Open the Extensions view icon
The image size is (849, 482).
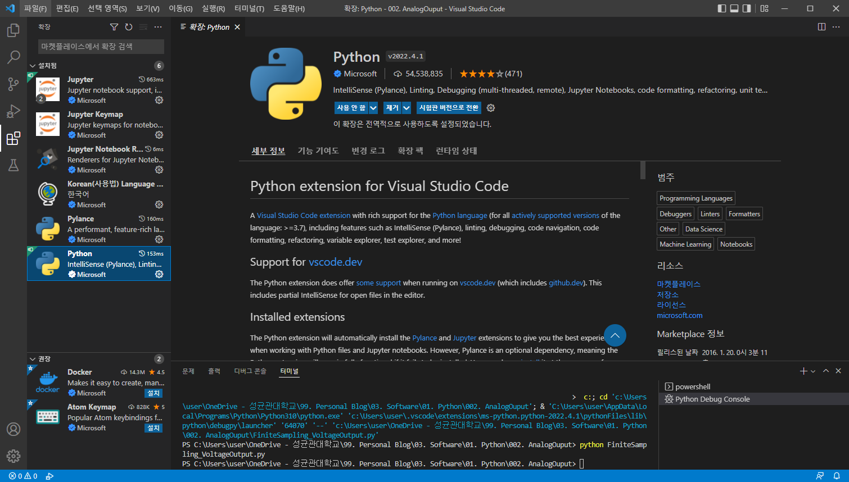13,138
